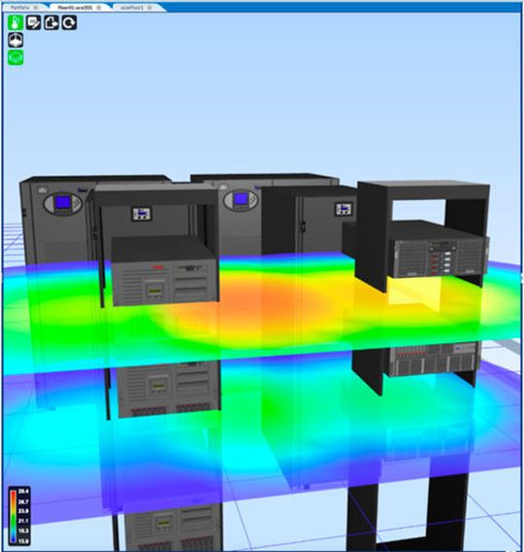Select the leftmost UPS cabinet's blue display

pos(63,202)
